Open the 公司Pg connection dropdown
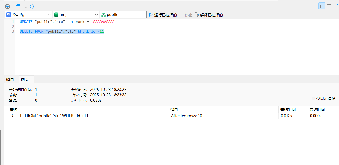The height and width of the screenshot is (165, 339). point(28,15)
